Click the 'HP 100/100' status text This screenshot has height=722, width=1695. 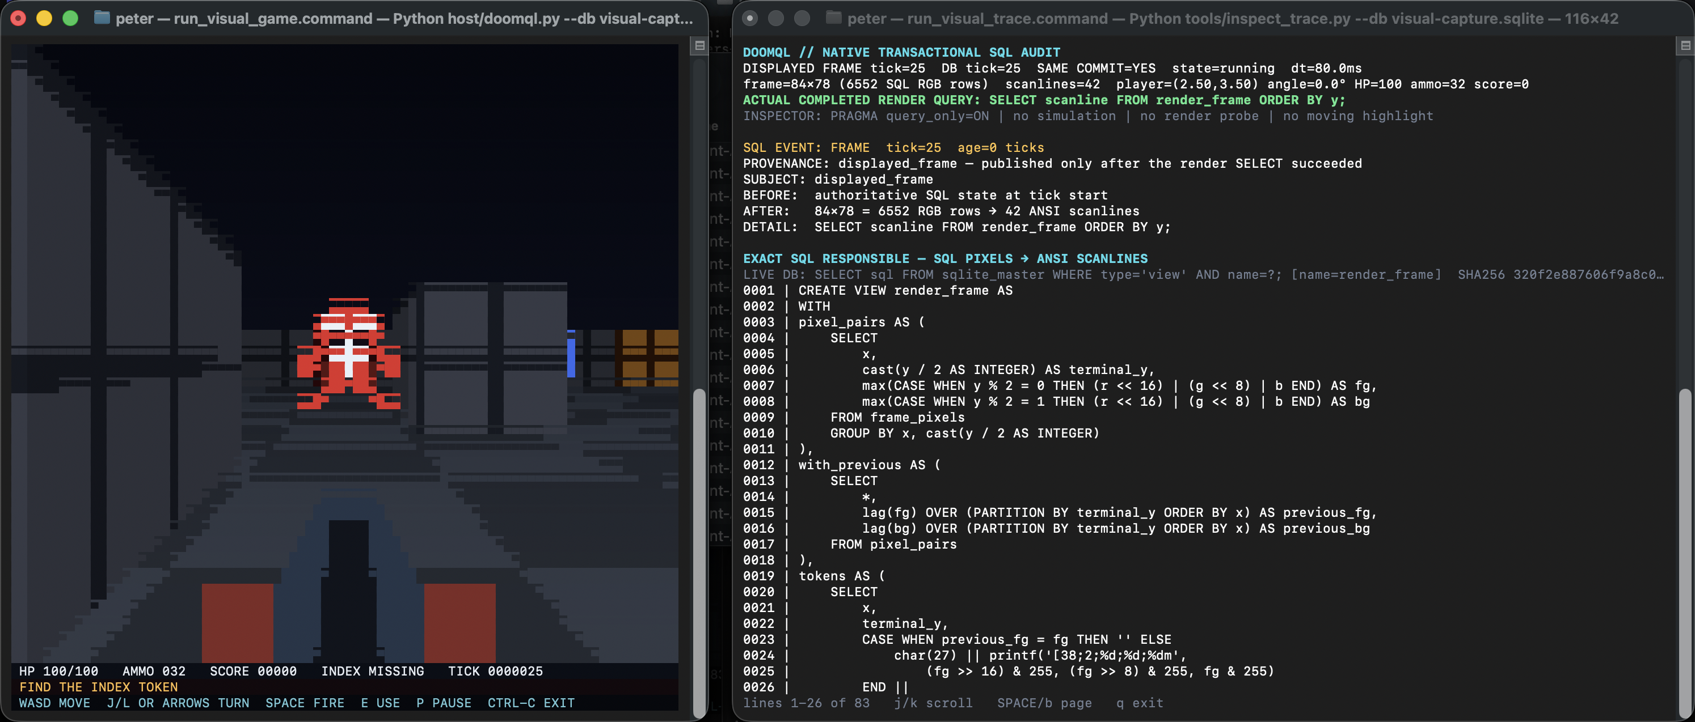click(58, 672)
